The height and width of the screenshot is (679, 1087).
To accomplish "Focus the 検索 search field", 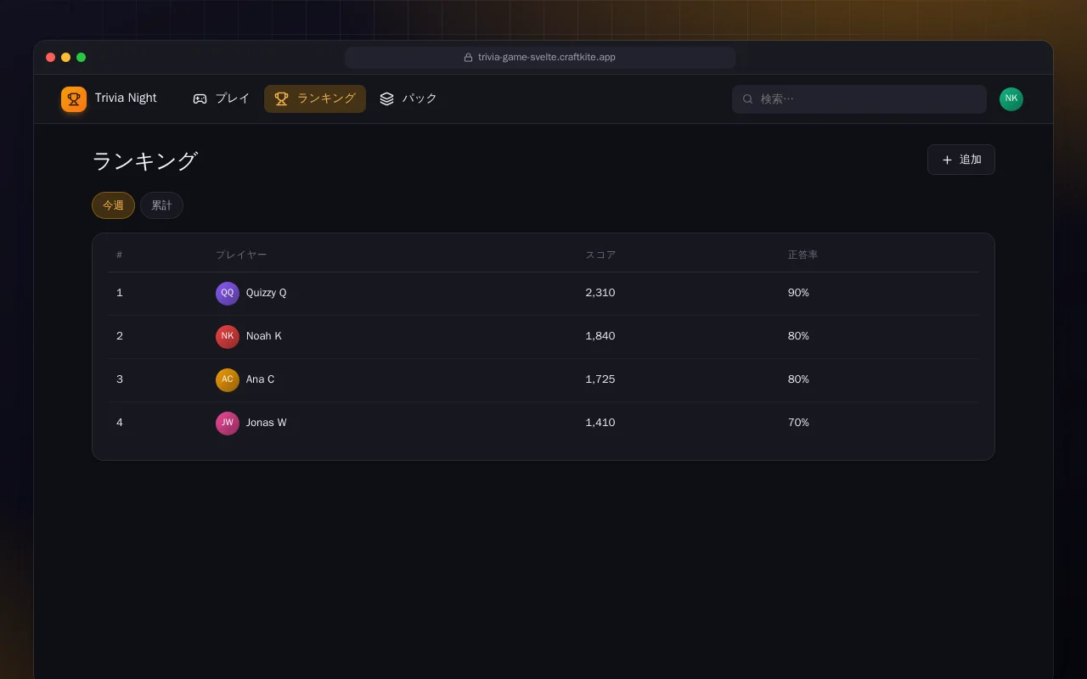I will pyautogui.click(x=859, y=99).
